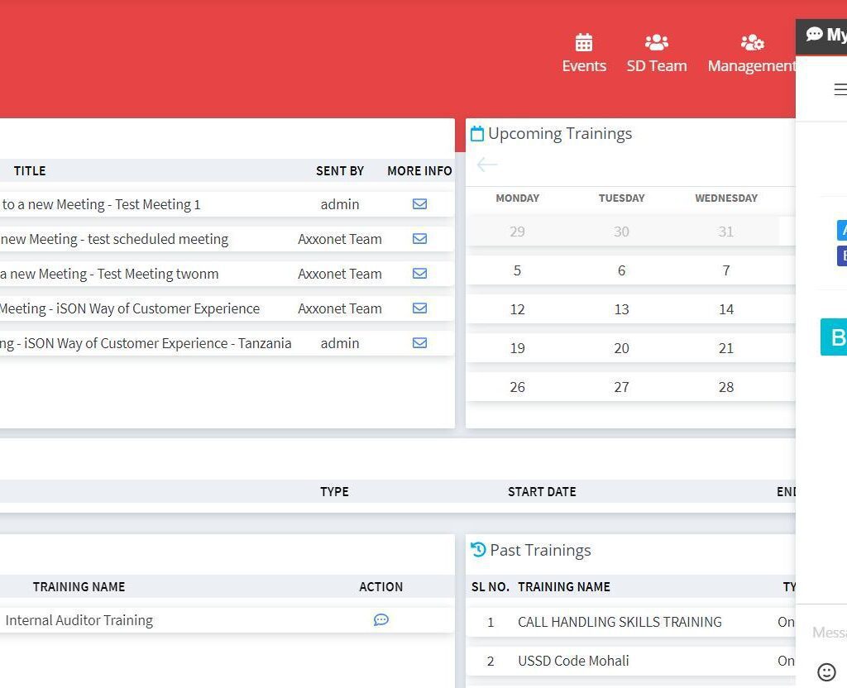The image size is (847, 688).
Task: Open the USSD Code Mohali training
Action: tap(573, 661)
